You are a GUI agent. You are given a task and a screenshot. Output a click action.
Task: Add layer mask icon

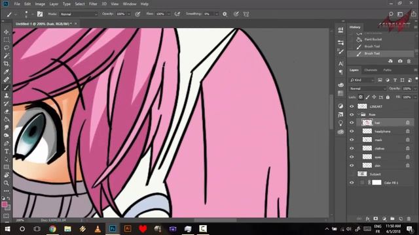coord(376,219)
